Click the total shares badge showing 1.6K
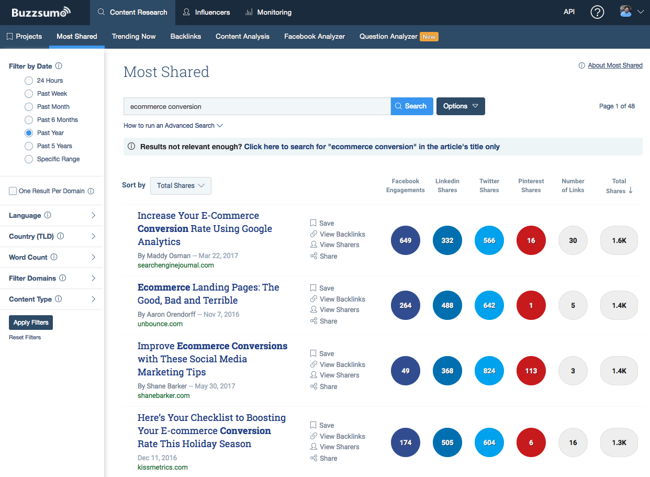The image size is (650, 477). (619, 241)
